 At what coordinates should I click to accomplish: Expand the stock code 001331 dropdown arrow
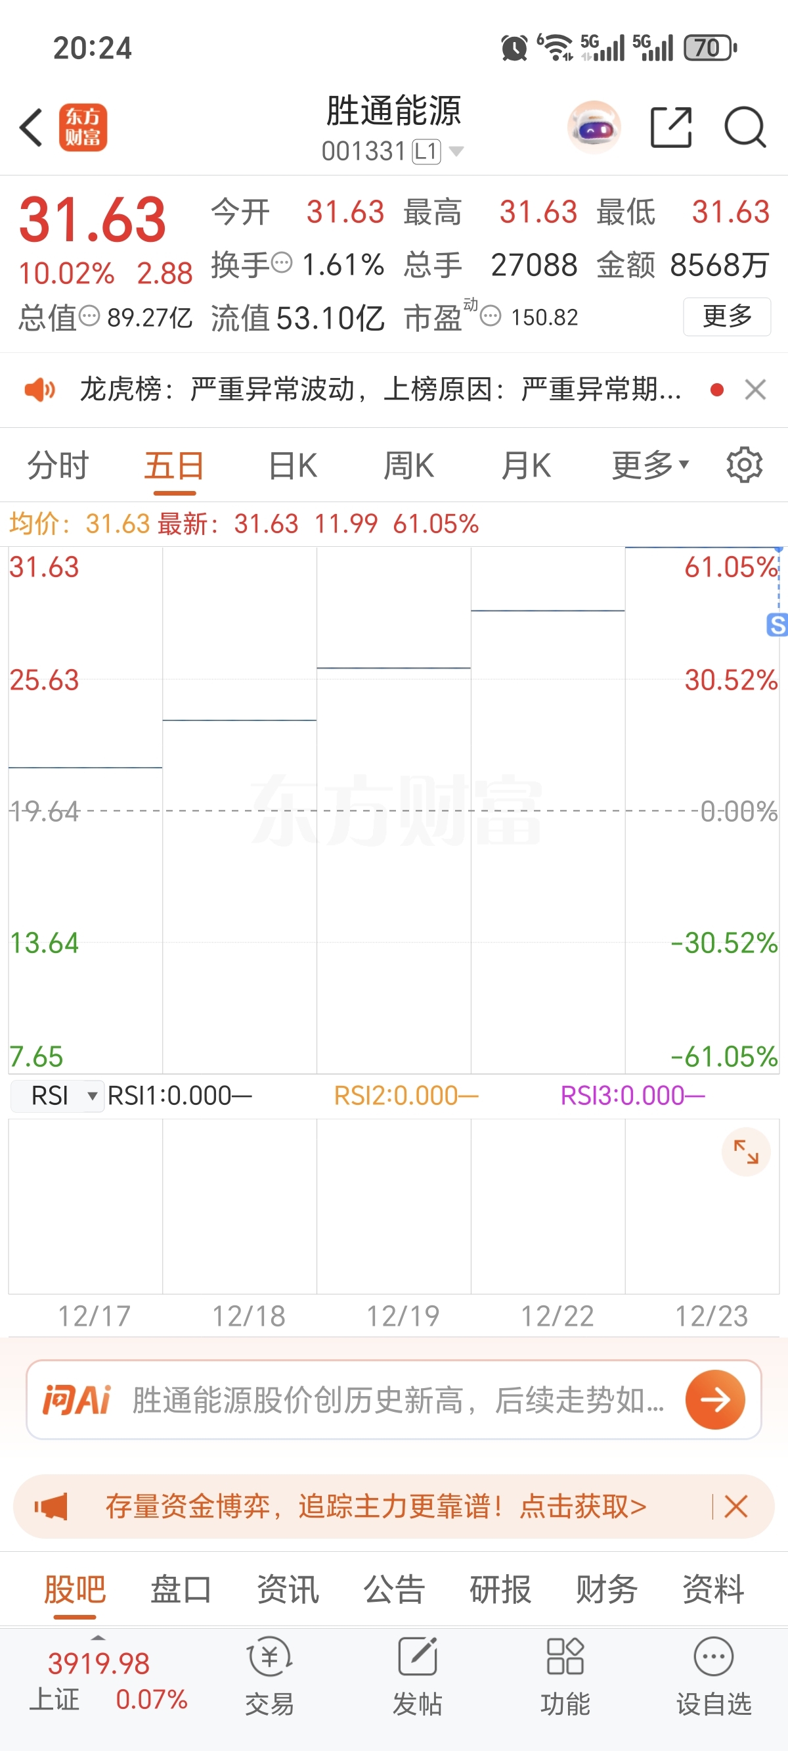click(456, 151)
